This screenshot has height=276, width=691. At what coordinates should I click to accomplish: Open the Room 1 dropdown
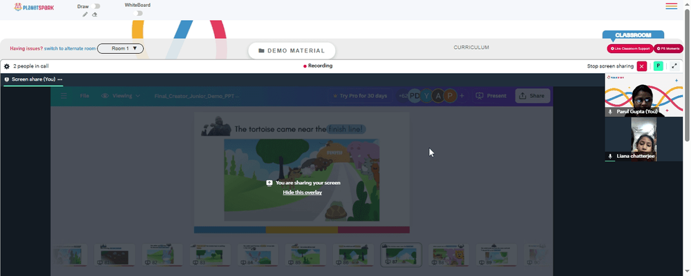pyautogui.click(x=120, y=48)
